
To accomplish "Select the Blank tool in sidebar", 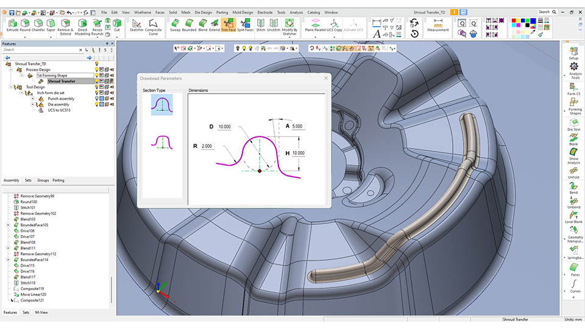I will point(574,140).
